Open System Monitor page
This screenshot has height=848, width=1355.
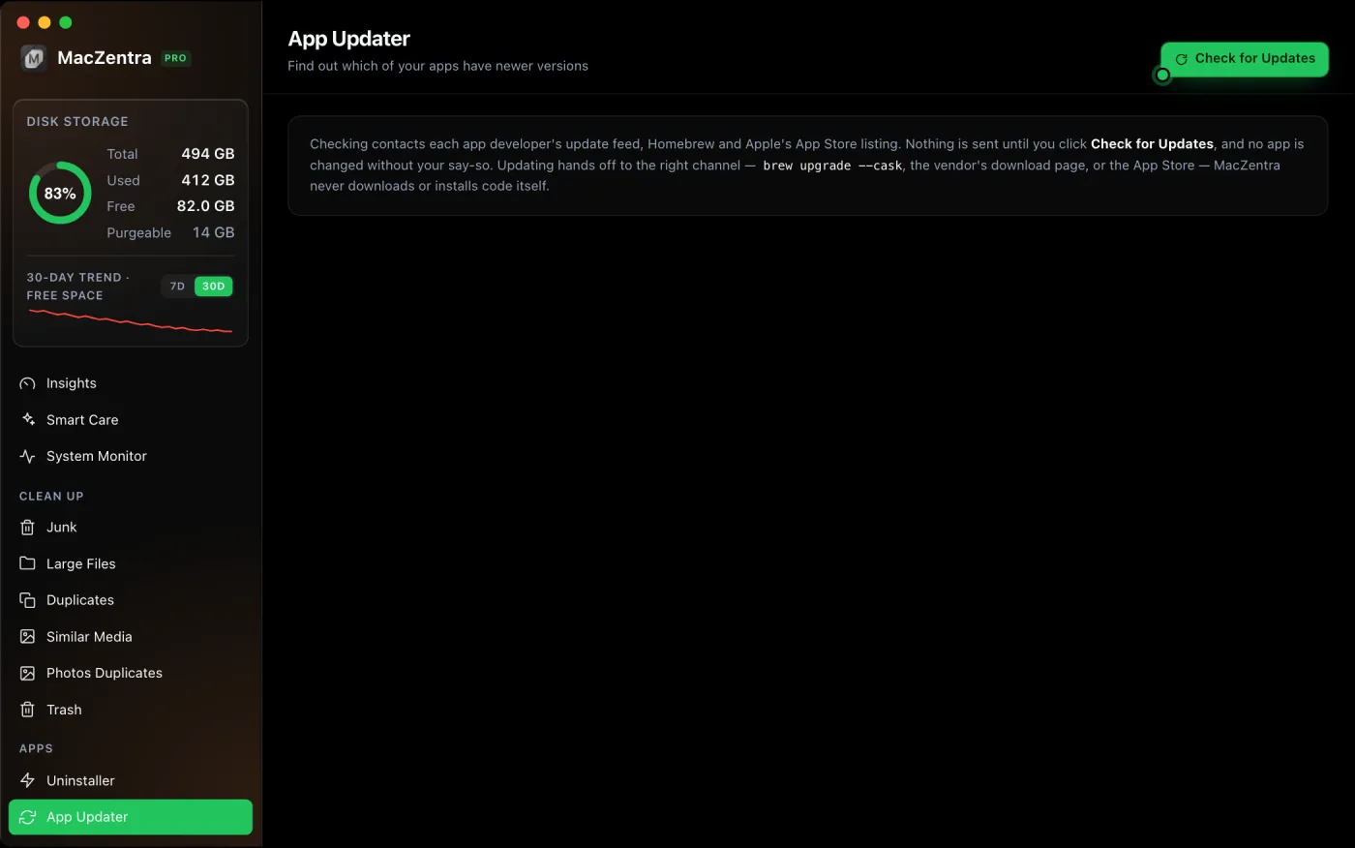coord(131,456)
